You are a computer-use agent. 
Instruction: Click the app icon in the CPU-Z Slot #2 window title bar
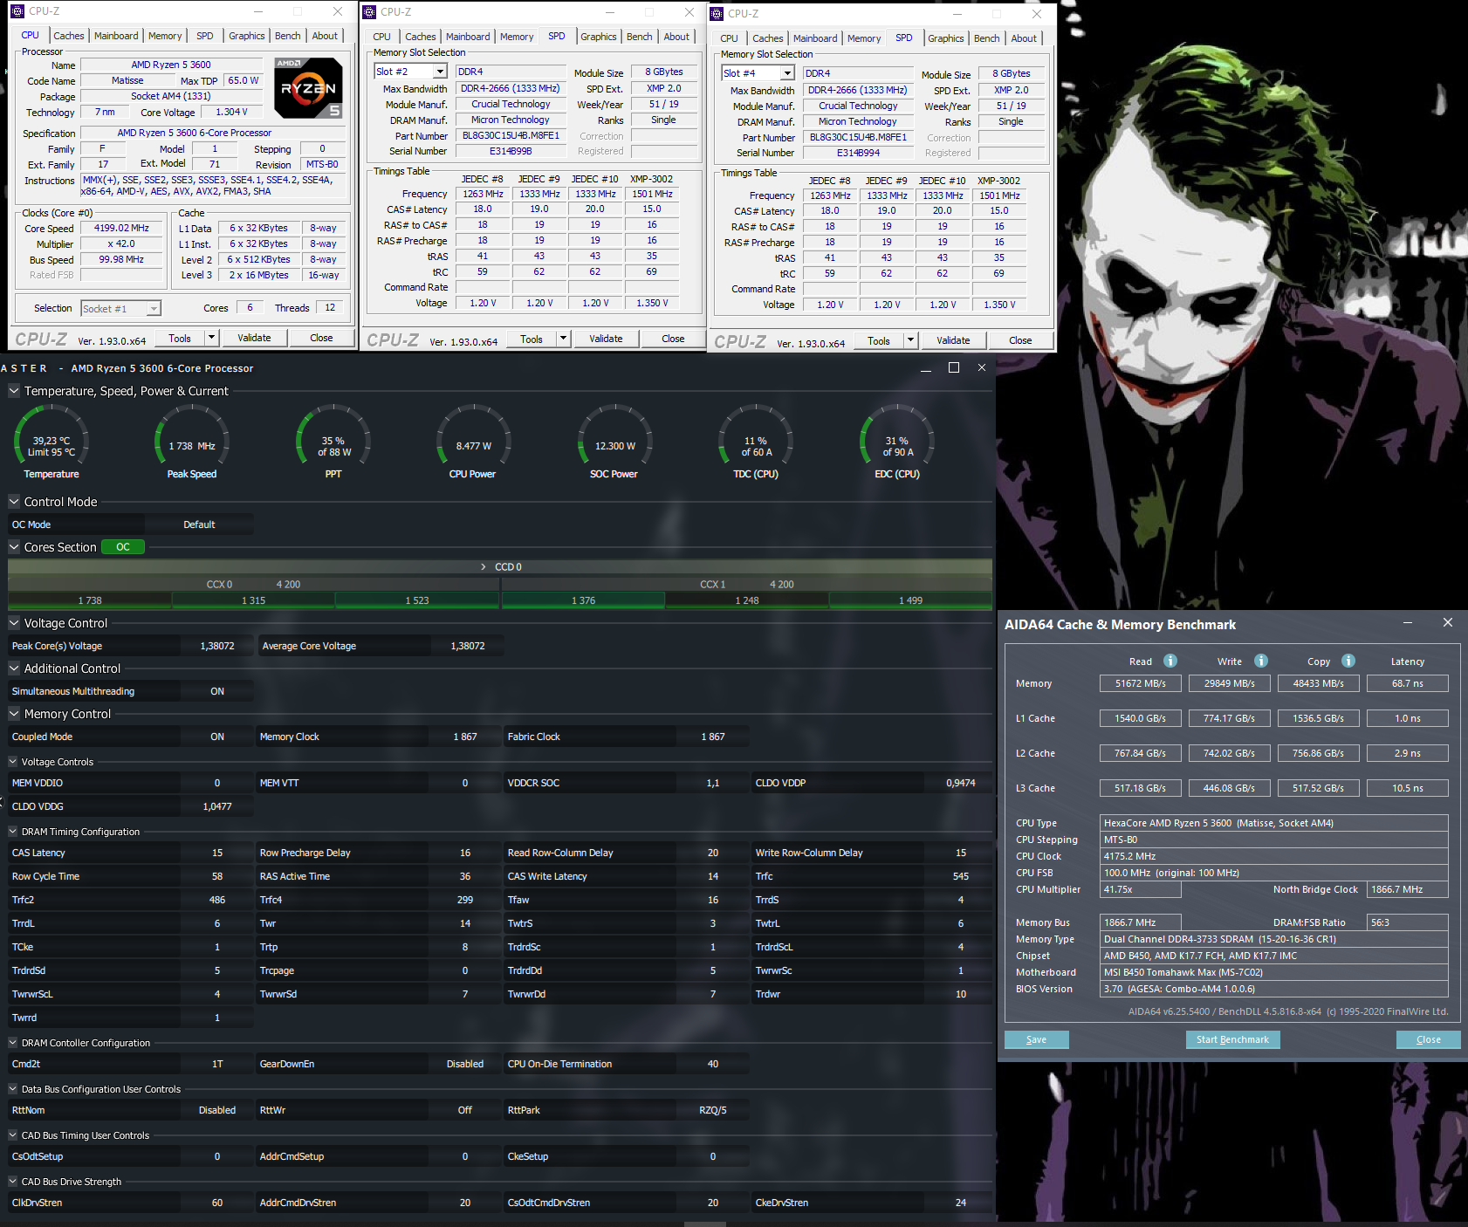[369, 12]
